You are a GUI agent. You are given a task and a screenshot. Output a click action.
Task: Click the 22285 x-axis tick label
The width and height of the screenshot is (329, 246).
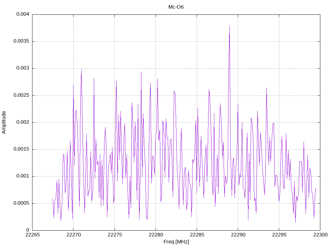pos(197,235)
